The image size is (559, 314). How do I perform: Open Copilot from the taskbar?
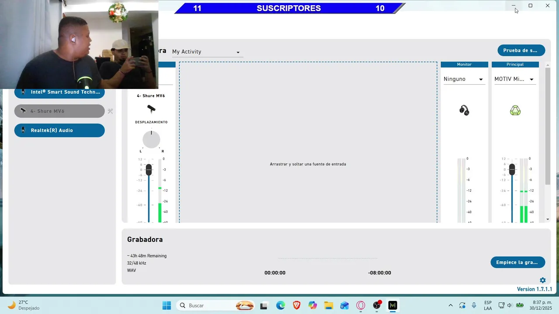coord(312,305)
